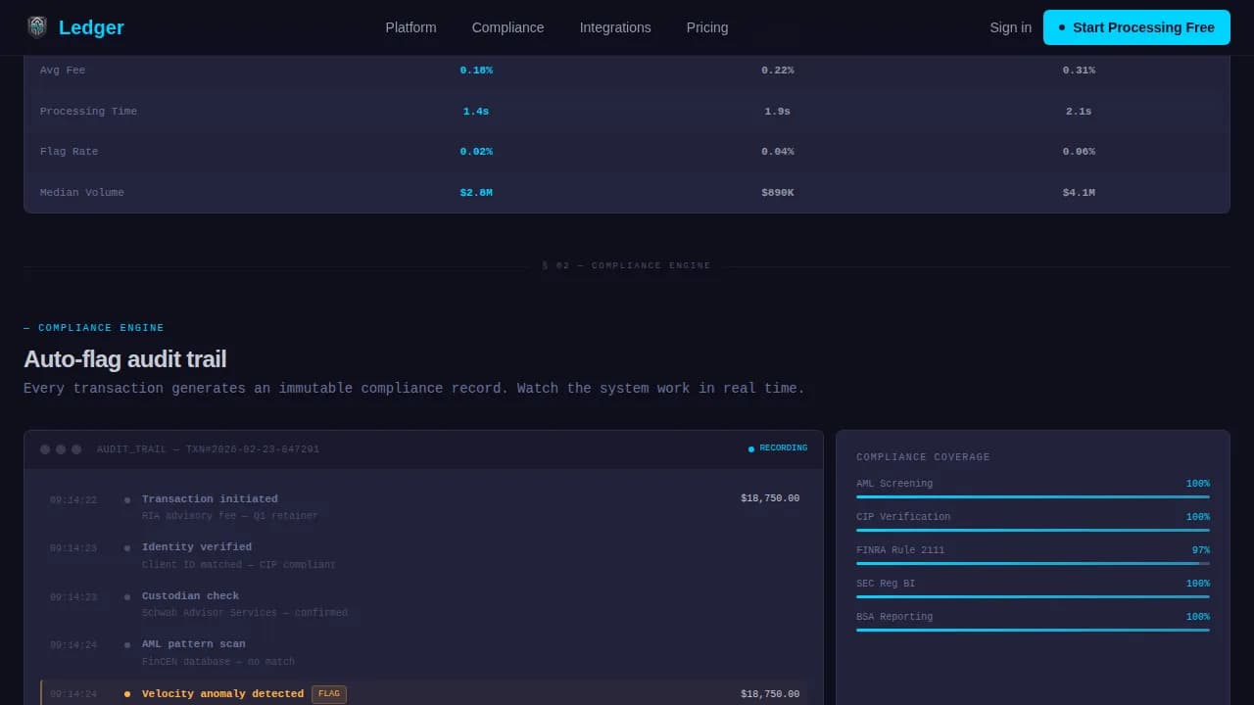The width and height of the screenshot is (1254, 705).
Task: Click the CIP Verification label
Action: click(903, 517)
